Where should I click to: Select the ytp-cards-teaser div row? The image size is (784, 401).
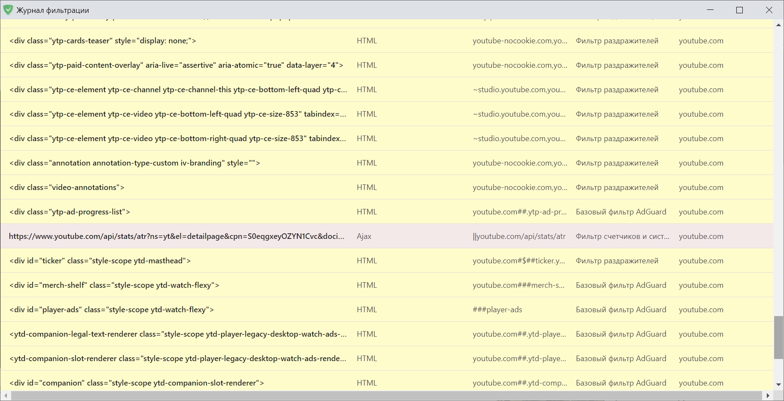[103, 41]
